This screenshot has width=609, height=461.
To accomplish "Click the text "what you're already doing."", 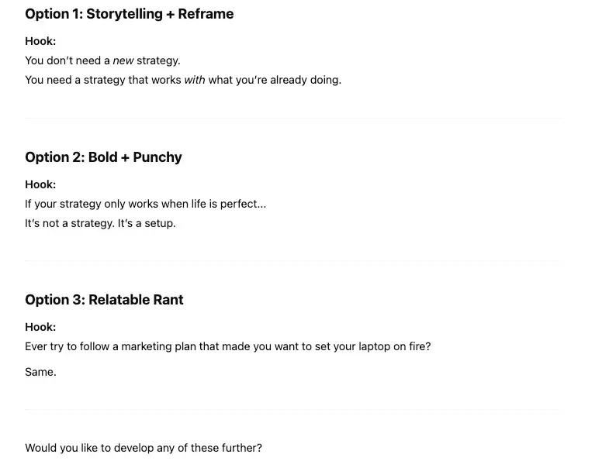I will 275,80.
